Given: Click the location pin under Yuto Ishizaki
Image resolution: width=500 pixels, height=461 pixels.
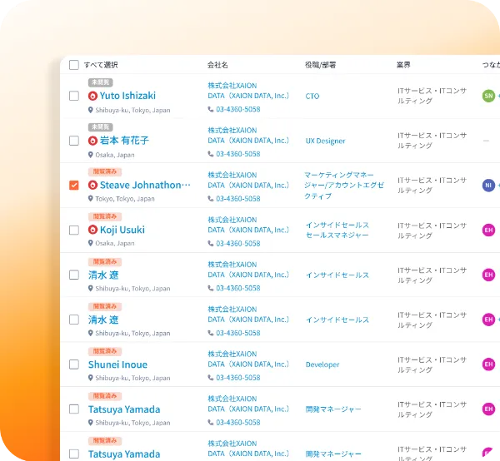Looking at the screenshot, I should point(91,110).
